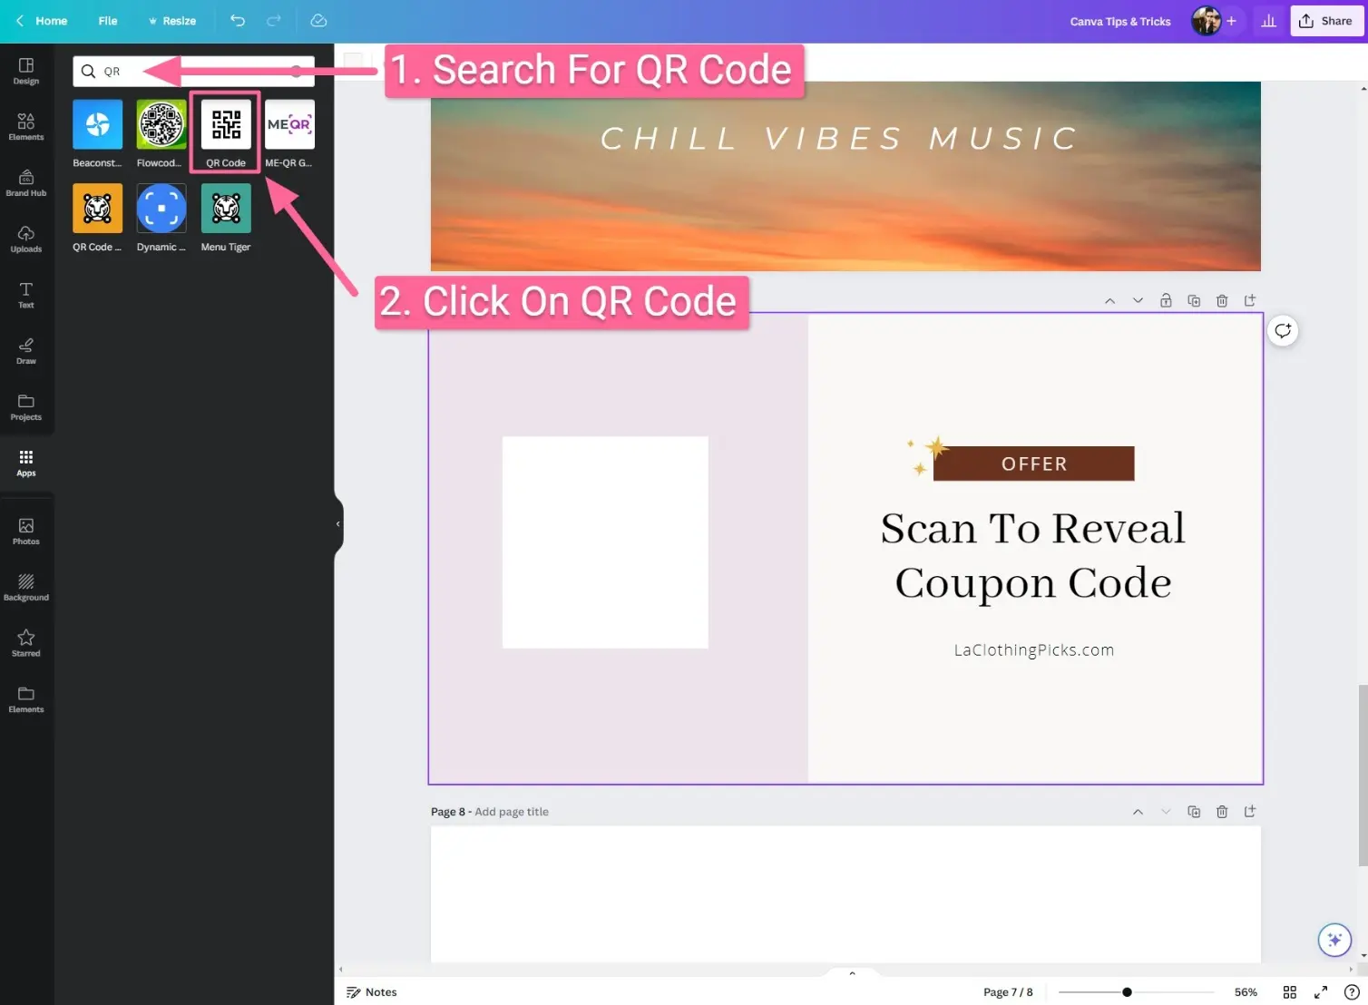Open the Magic assistant button
1368x1005 pixels.
[1334, 940]
